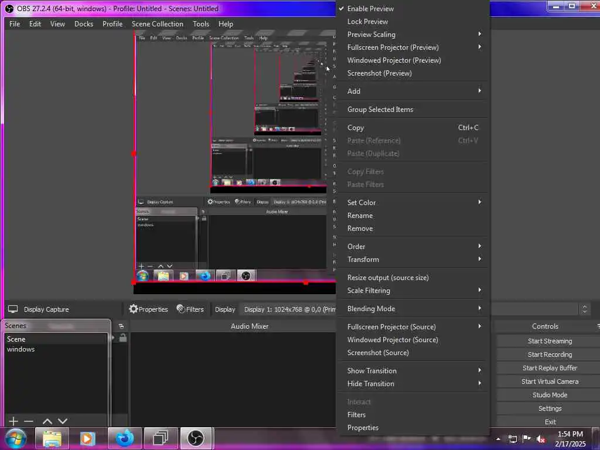Image resolution: width=600 pixels, height=450 pixels.
Task: Open the Display dropdown showing 1024x768
Action: coord(289,309)
